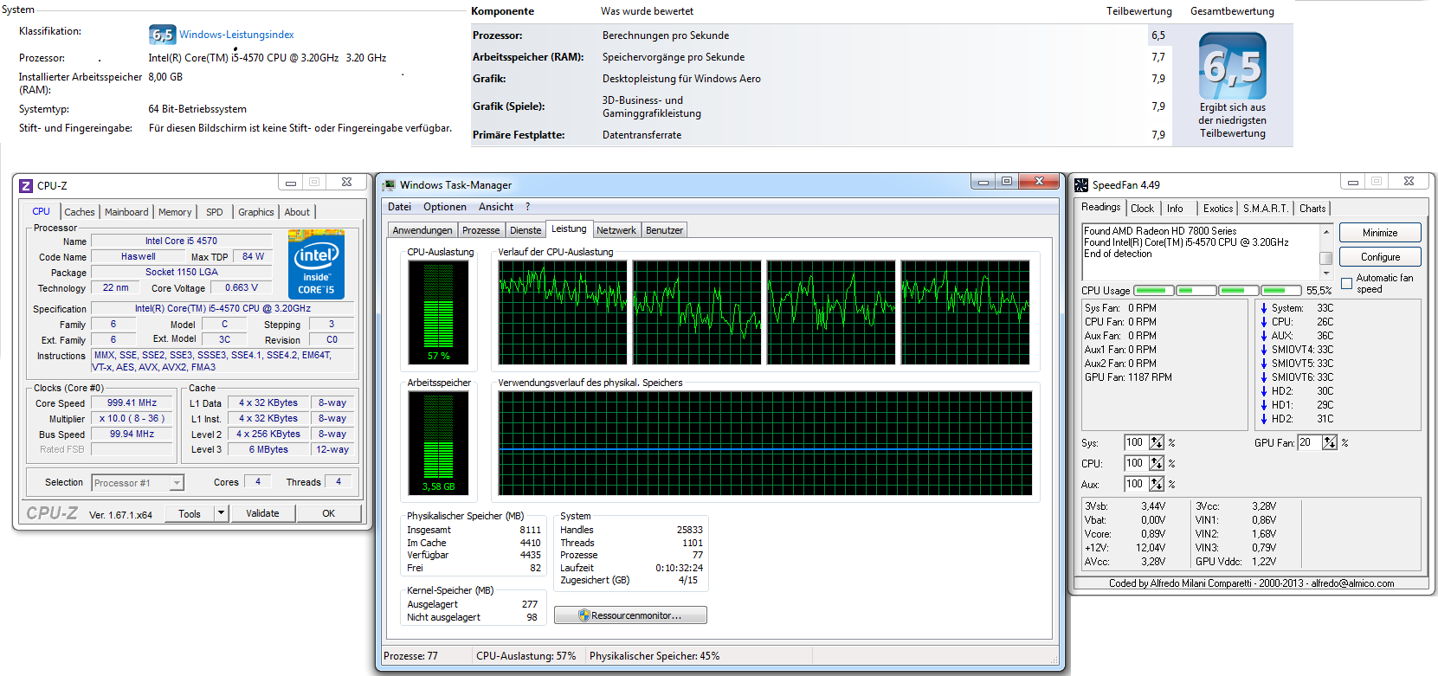Screen dimensions: 1438x676
Task: Switch to the Mainboard tab in CPU-Z
Action: [x=126, y=212]
